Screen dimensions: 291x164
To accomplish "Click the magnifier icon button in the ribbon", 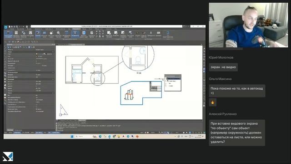I will pos(59,34).
